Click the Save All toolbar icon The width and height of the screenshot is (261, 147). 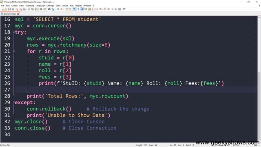13,9
